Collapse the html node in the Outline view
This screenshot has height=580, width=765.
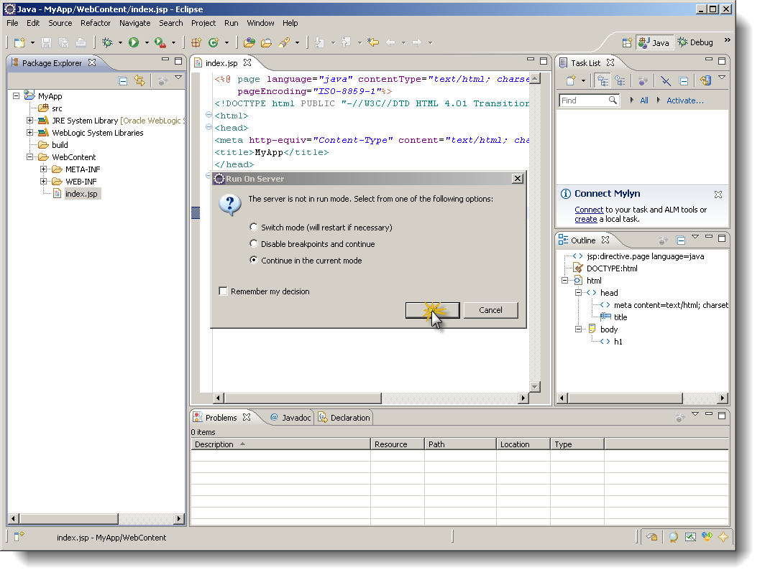coord(565,280)
